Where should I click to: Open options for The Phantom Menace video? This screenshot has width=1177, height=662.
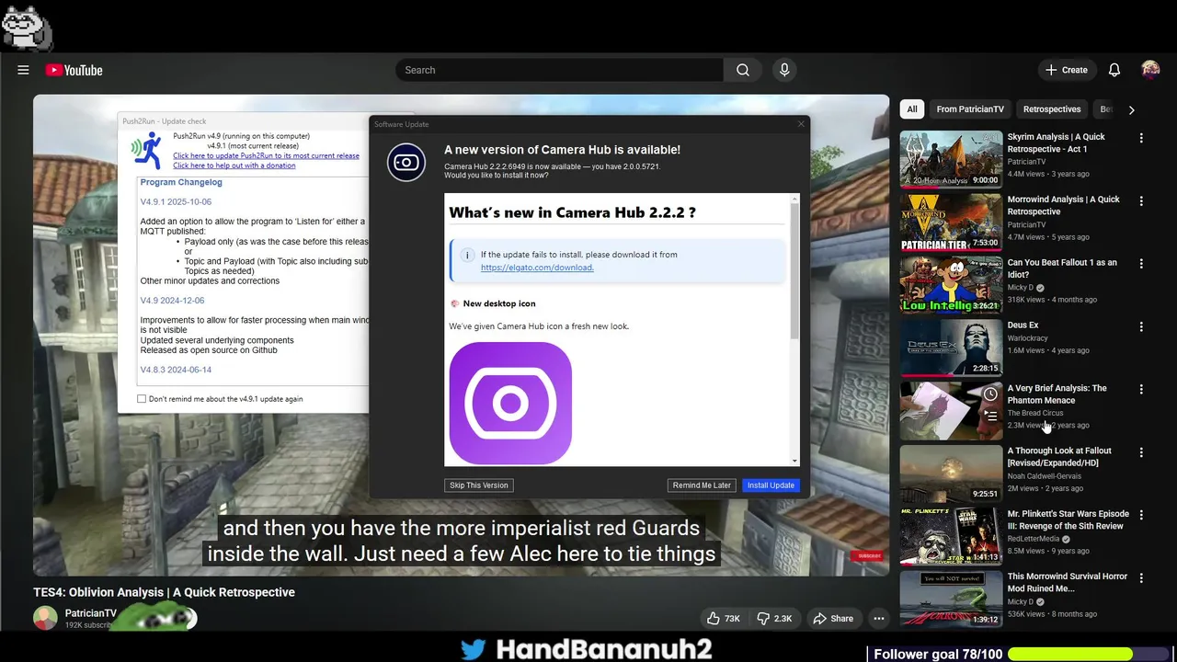coord(1141,389)
